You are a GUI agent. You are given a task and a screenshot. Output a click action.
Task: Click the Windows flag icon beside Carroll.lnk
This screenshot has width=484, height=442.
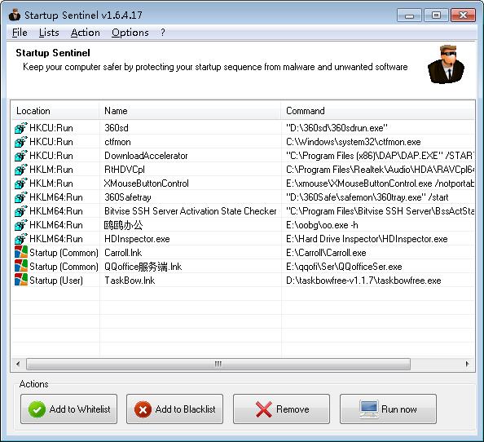pos(21,252)
